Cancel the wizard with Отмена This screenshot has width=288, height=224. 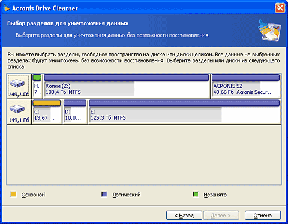[263, 216]
